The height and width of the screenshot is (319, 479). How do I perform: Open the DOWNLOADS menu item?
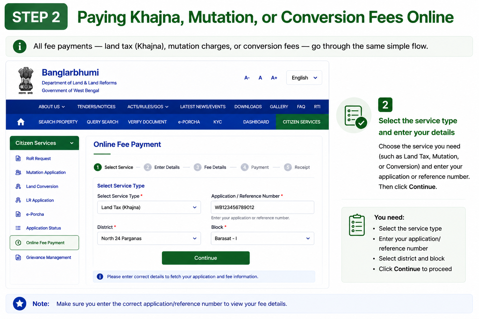click(x=248, y=107)
